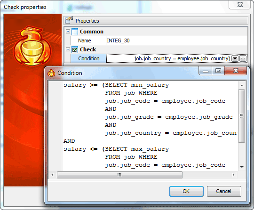Click the horizontal scrollbar thumb
The image size is (254, 210).
[x=119, y=175]
